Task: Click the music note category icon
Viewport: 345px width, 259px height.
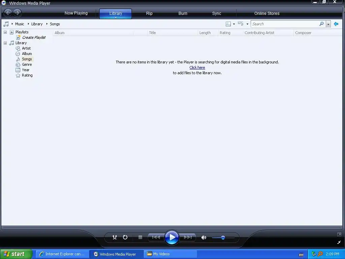Action: pos(6,24)
